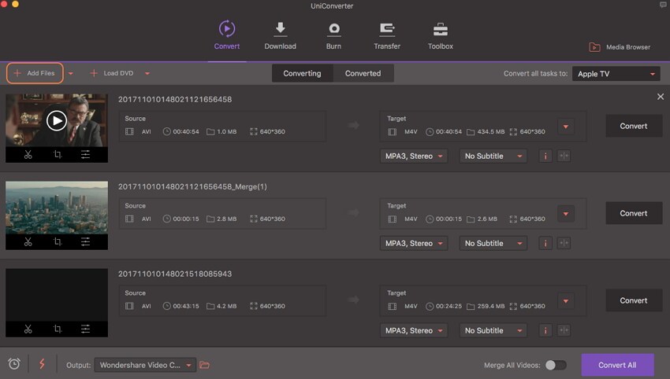The height and width of the screenshot is (379, 670).
Task: Click the Add Files button
Action: point(35,73)
